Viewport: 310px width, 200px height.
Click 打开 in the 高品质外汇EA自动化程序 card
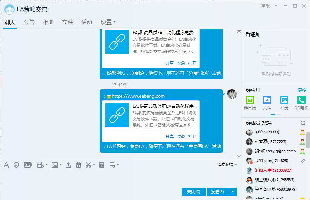(192, 136)
